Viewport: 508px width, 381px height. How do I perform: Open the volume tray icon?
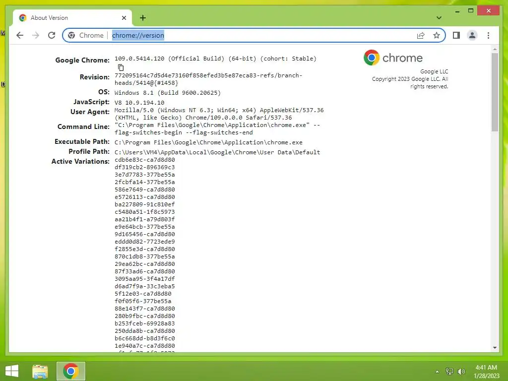(461, 372)
